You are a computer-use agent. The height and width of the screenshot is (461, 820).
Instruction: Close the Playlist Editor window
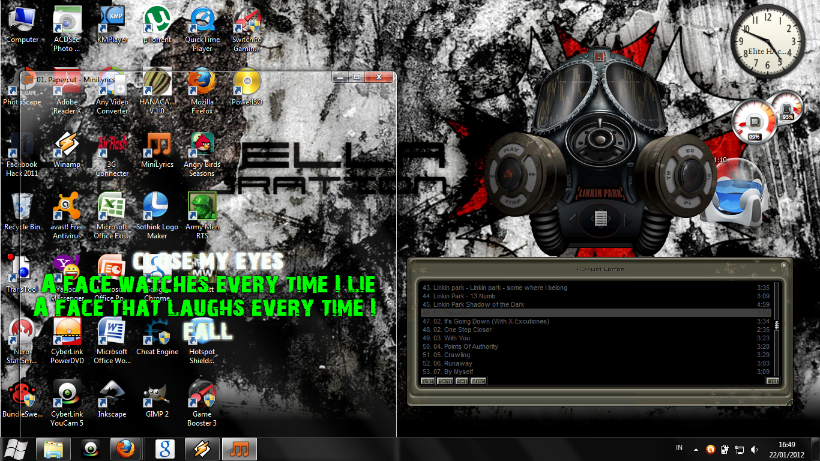783,265
